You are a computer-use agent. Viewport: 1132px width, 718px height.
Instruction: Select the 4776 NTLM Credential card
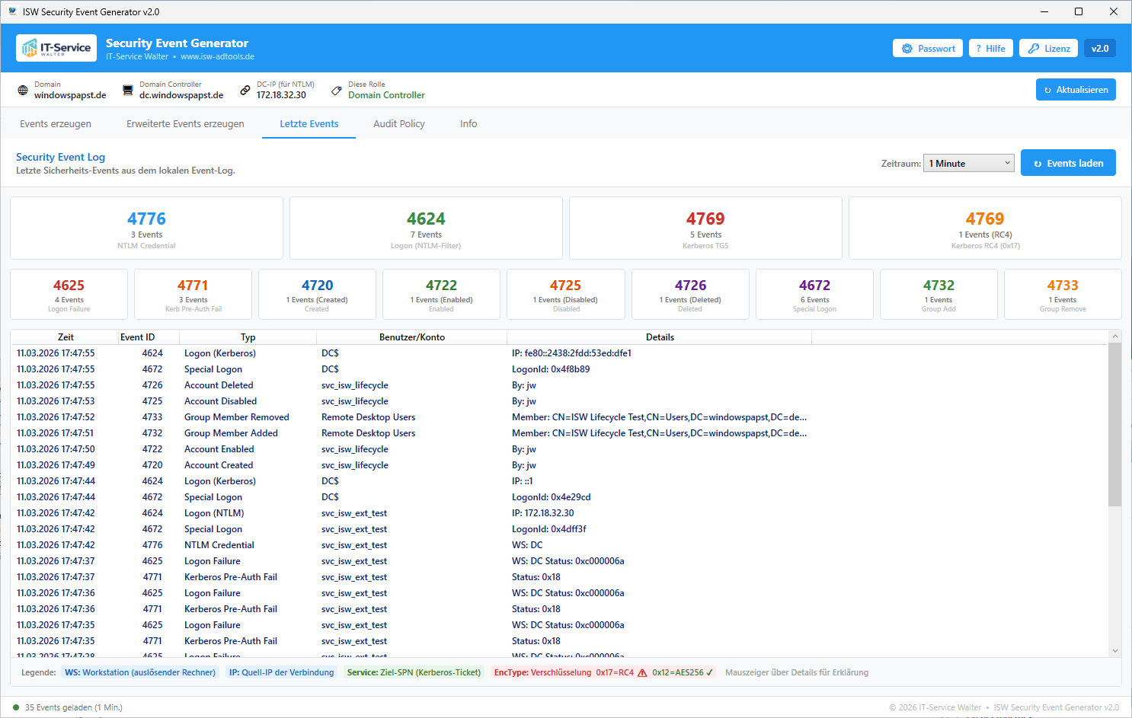tap(146, 228)
